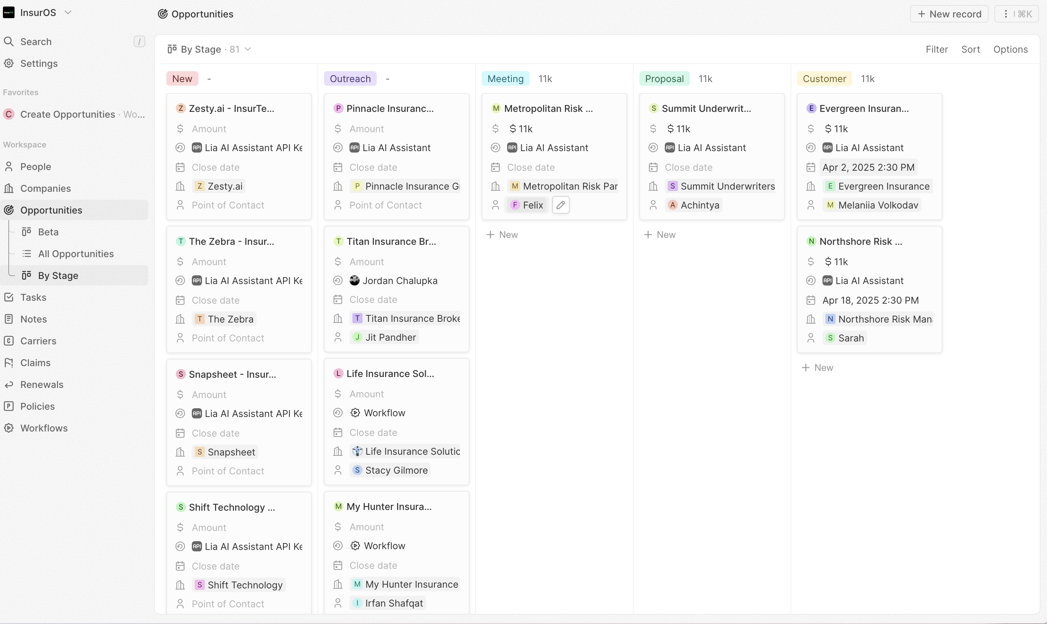Open Workflows via its gear icon

(x=9, y=428)
